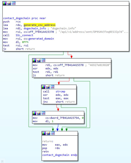The image size is (131, 163).
Task: Click cs:generated_domain operand
Action: click(x=39, y=39)
